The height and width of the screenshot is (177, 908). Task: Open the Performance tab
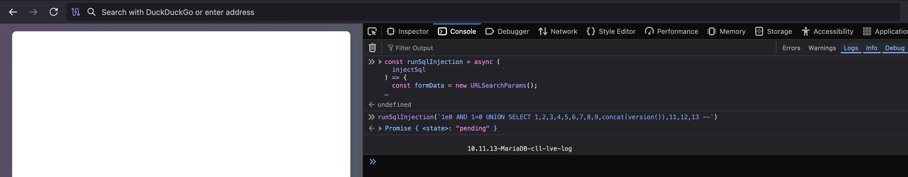[671, 32]
